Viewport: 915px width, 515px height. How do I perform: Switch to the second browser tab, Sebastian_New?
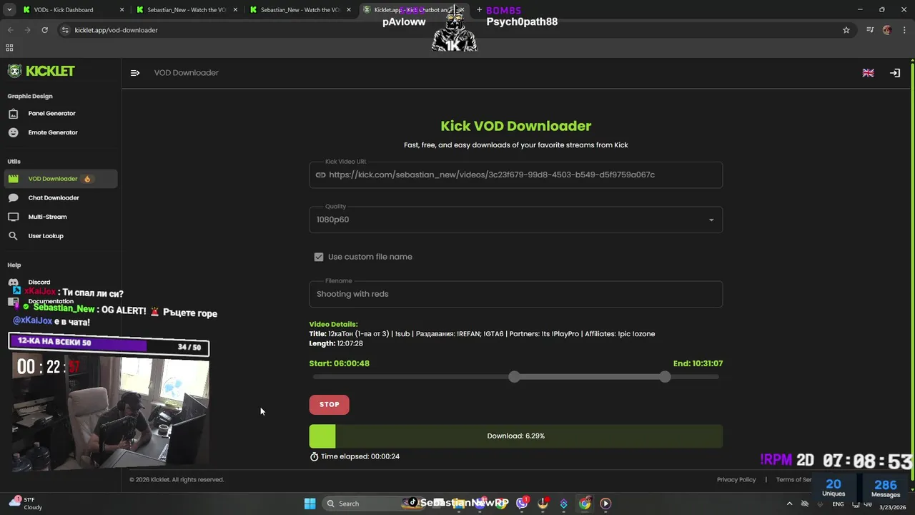pos(187,10)
